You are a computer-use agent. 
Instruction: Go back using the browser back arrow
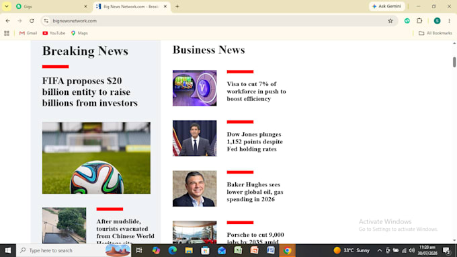pos(8,21)
